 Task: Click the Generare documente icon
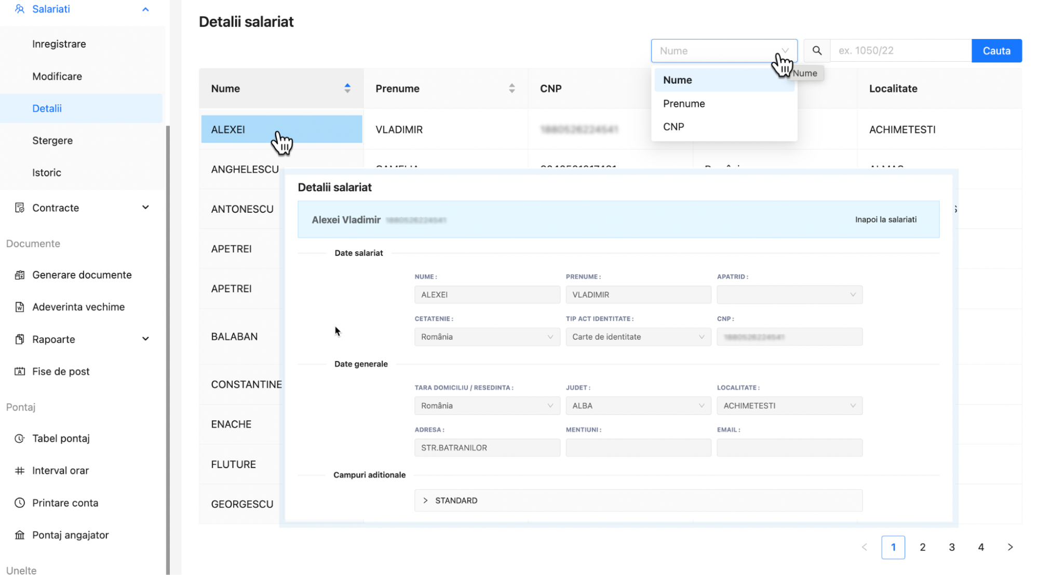tap(20, 275)
